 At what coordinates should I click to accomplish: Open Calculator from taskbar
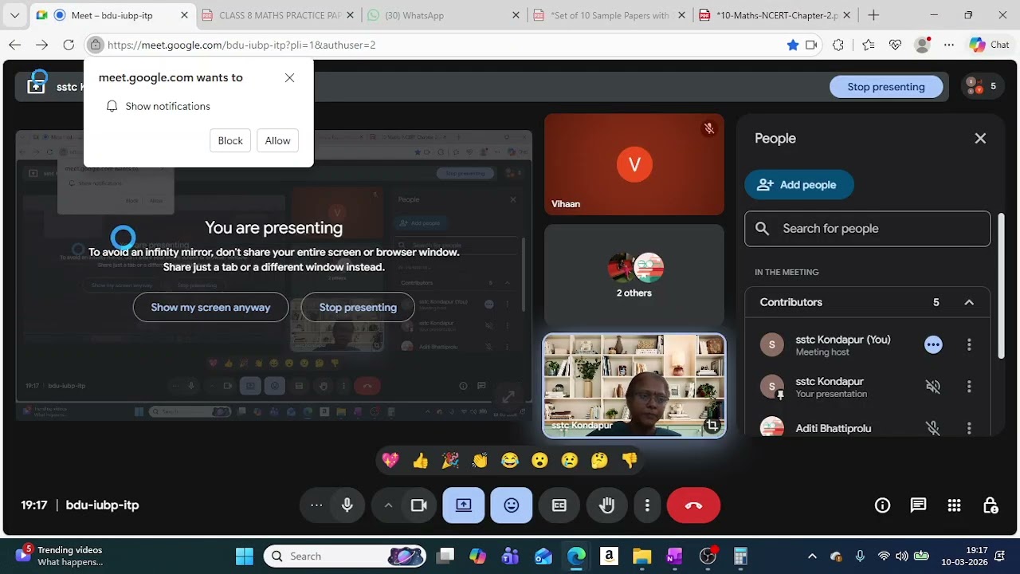point(740,556)
